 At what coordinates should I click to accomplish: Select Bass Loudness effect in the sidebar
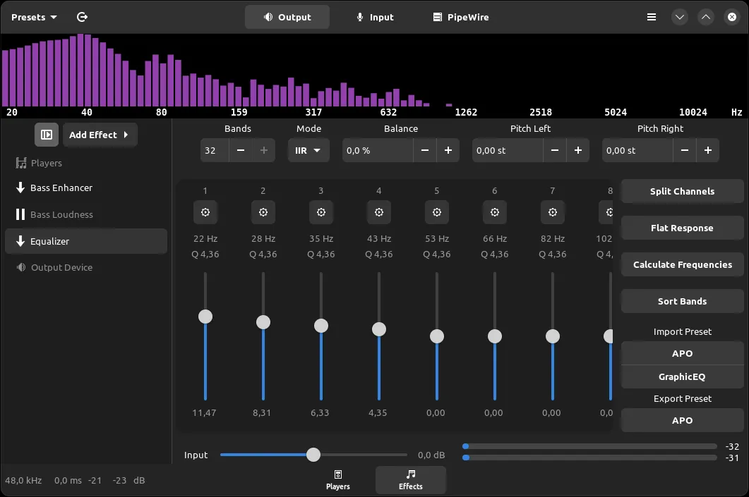(x=86, y=214)
